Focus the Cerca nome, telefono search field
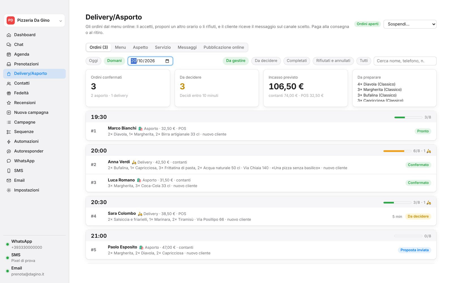This screenshot has width=453, height=283. click(x=405, y=61)
